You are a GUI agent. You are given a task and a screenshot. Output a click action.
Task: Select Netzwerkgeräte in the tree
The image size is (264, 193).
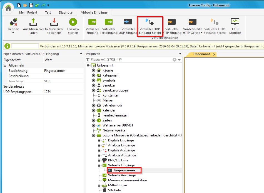pyautogui.click(x=114, y=130)
